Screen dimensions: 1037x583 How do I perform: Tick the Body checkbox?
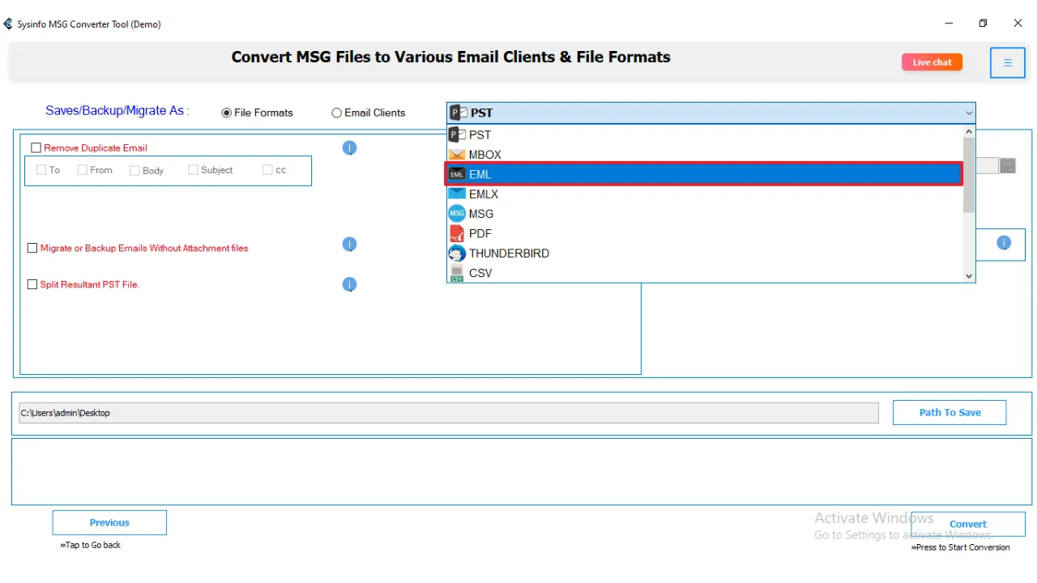pos(134,171)
